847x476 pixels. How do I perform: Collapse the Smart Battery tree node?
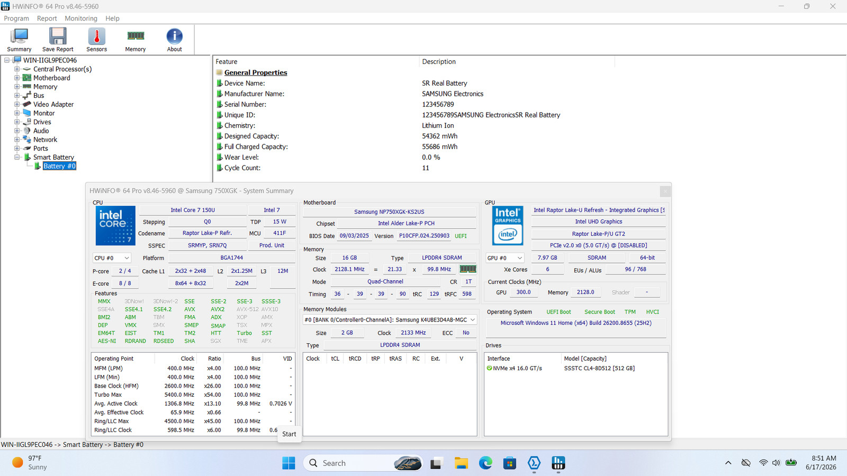tap(17, 157)
